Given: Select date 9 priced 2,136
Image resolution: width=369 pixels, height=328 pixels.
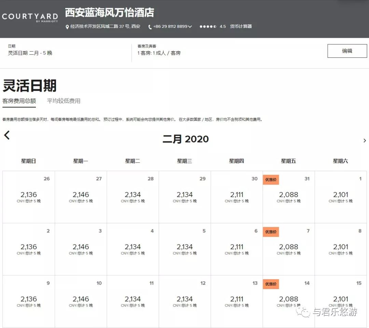Looking at the screenshot, I should [x=29, y=301].
